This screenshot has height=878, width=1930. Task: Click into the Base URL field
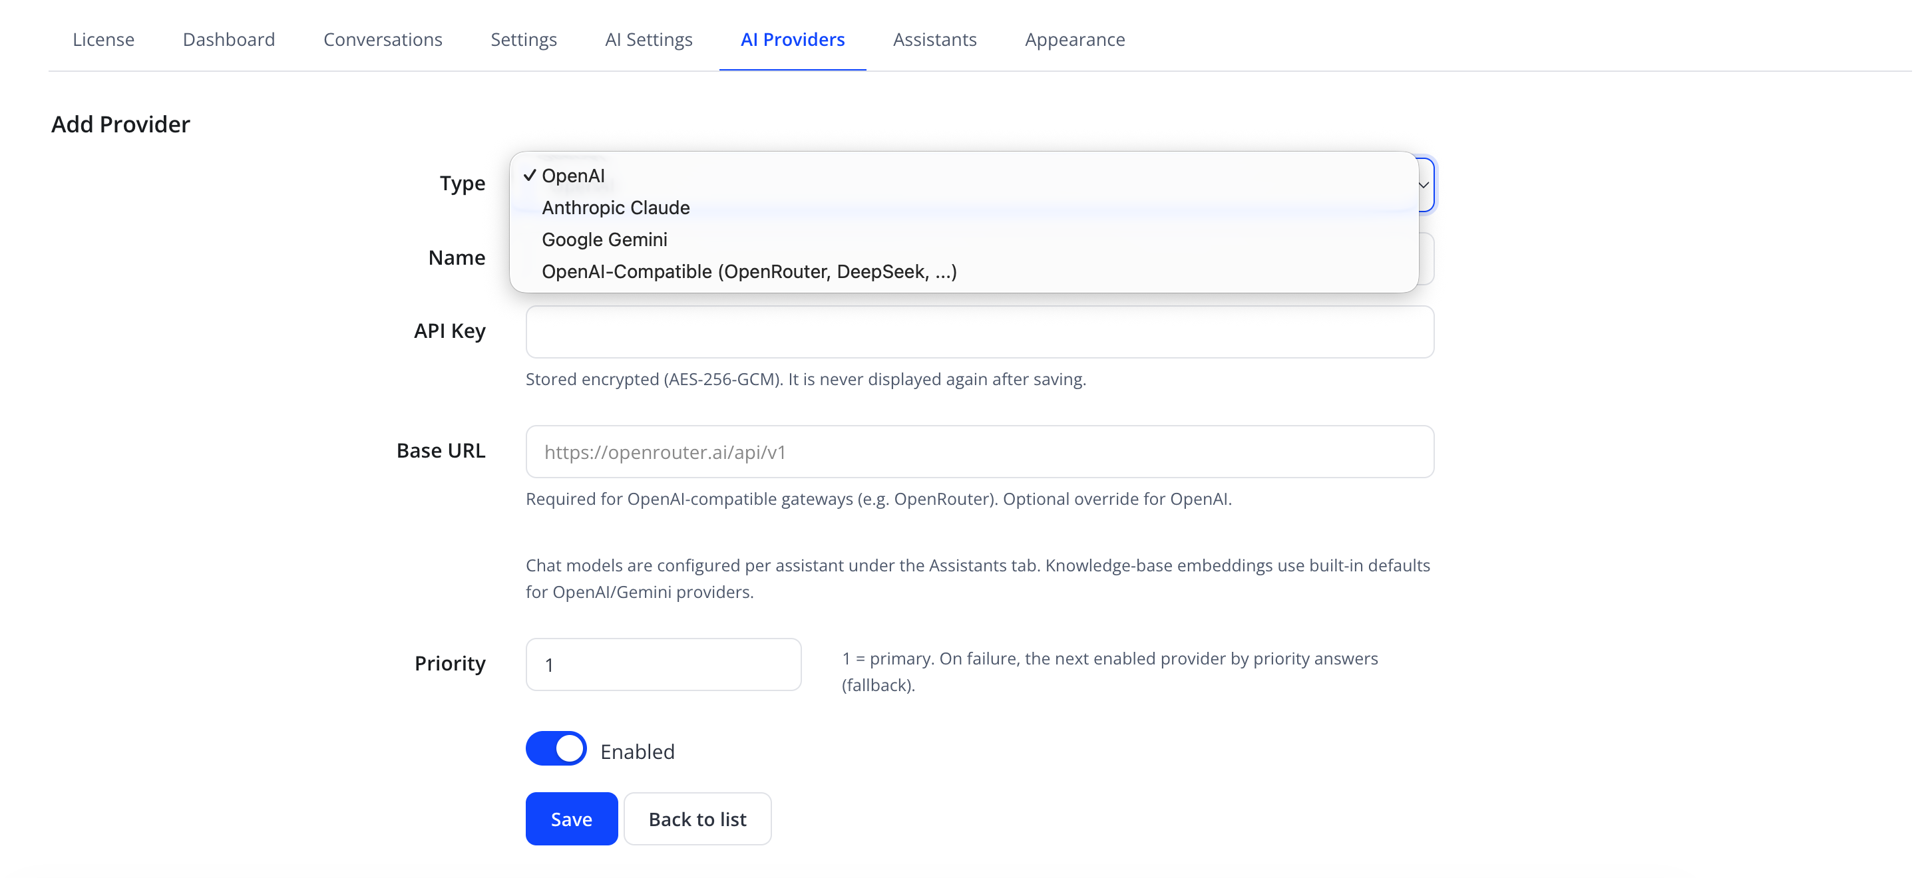coord(979,452)
